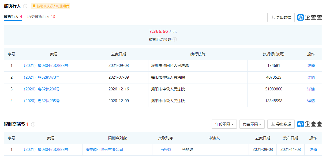Click info icon beside 被执行总金额
This screenshot has height=157, width=326.
pos(175,39)
